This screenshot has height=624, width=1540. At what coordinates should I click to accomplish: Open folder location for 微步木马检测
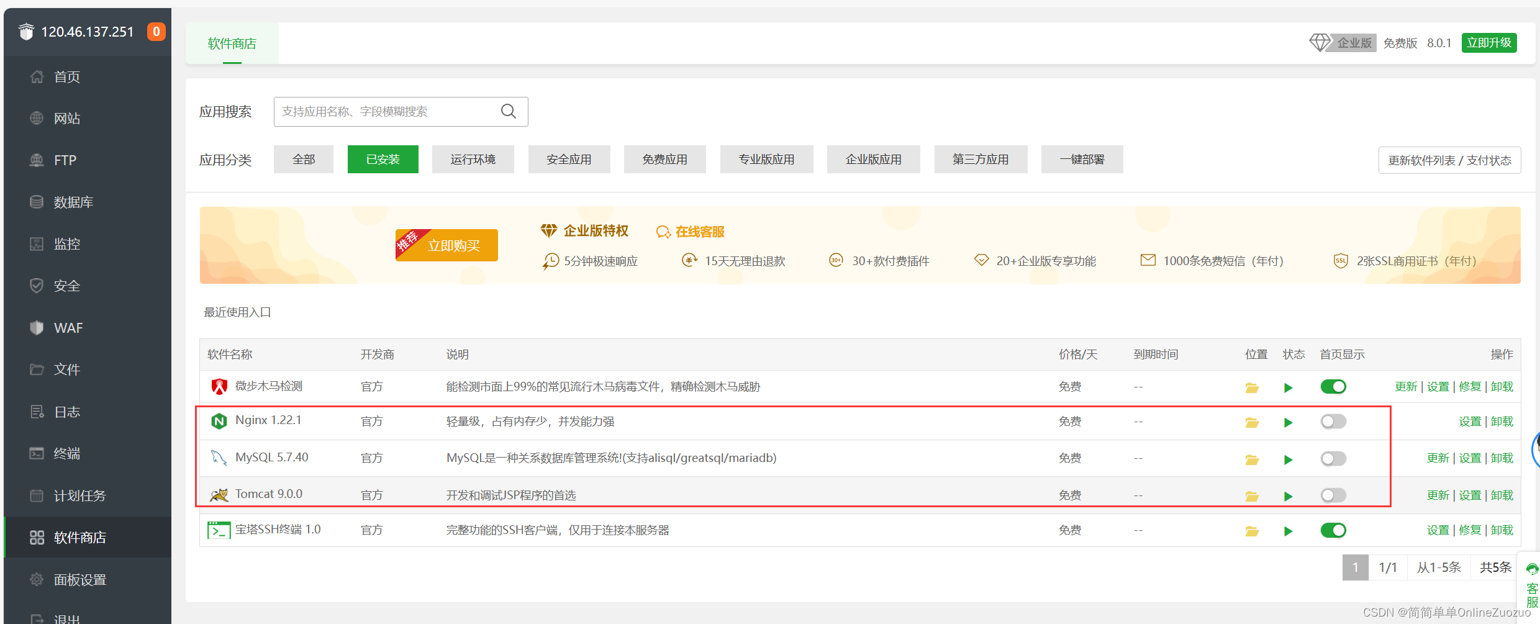pos(1252,387)
